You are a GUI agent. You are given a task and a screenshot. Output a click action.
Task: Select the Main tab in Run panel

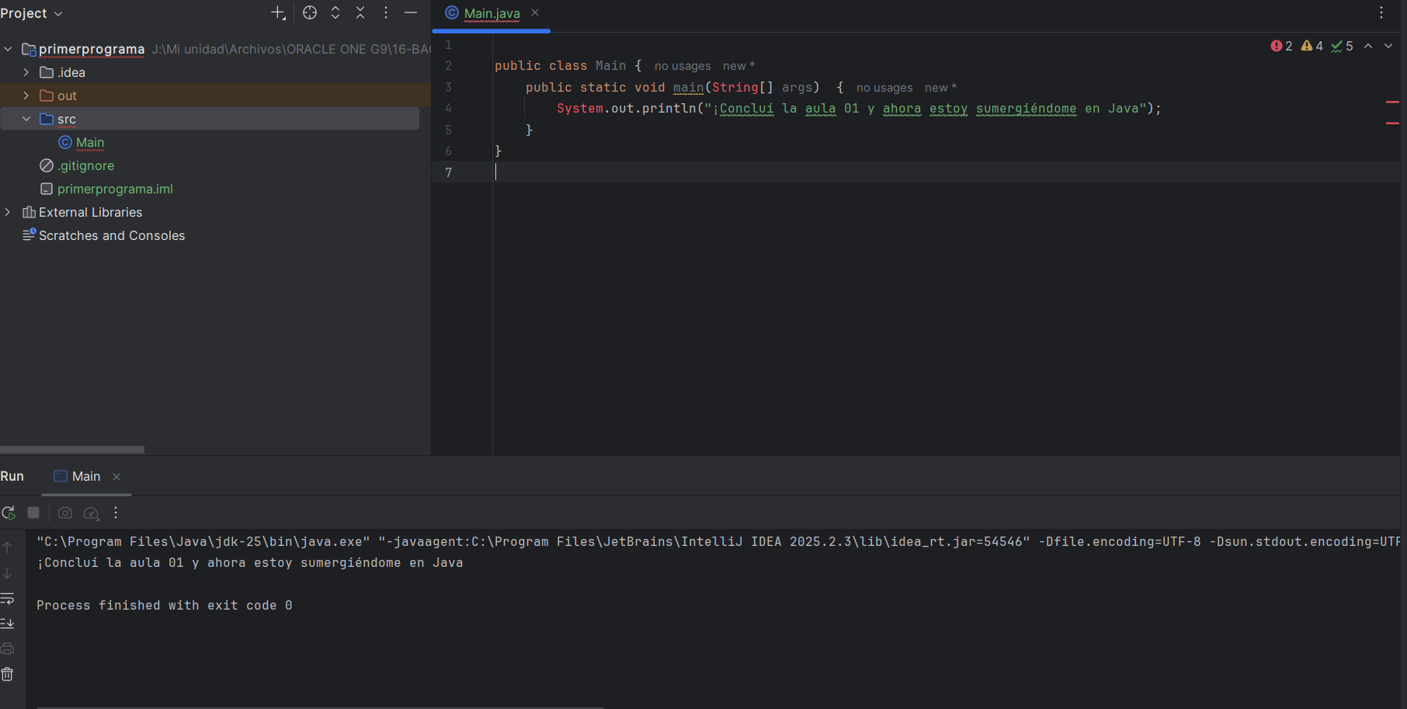pos(85,477)
